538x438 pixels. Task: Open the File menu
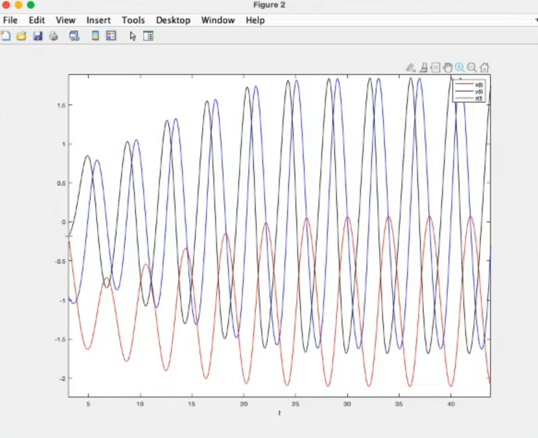coord(10,20)
